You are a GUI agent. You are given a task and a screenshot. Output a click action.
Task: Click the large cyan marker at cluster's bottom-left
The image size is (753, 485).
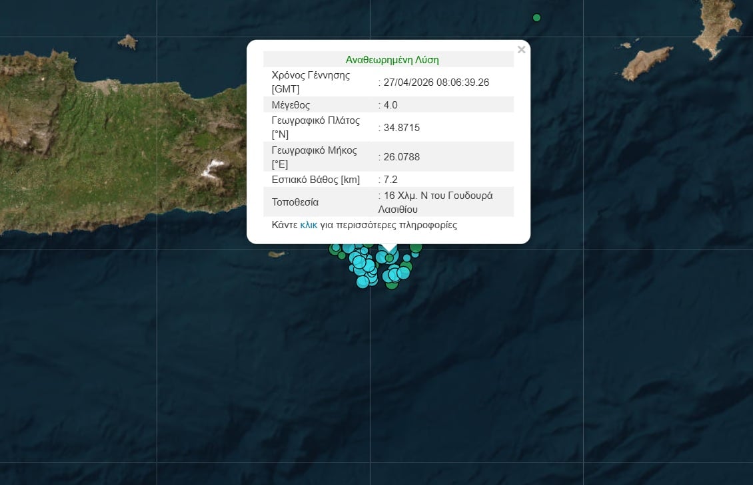coord(363,281)
